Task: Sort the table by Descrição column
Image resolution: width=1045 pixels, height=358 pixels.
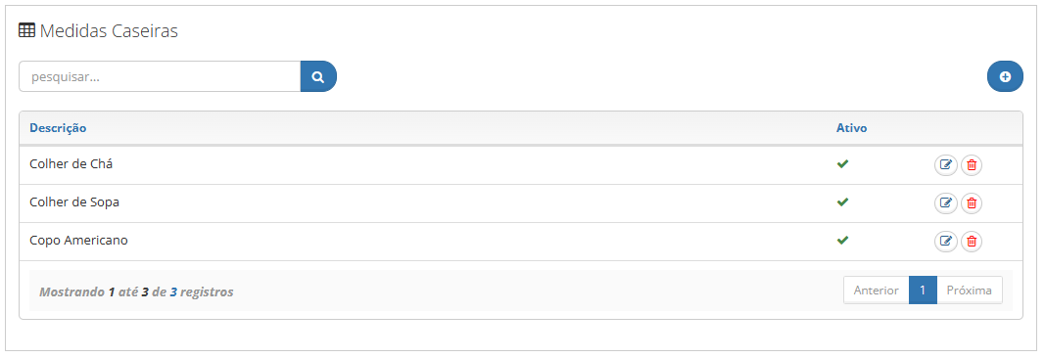Action: click(58, 128)
